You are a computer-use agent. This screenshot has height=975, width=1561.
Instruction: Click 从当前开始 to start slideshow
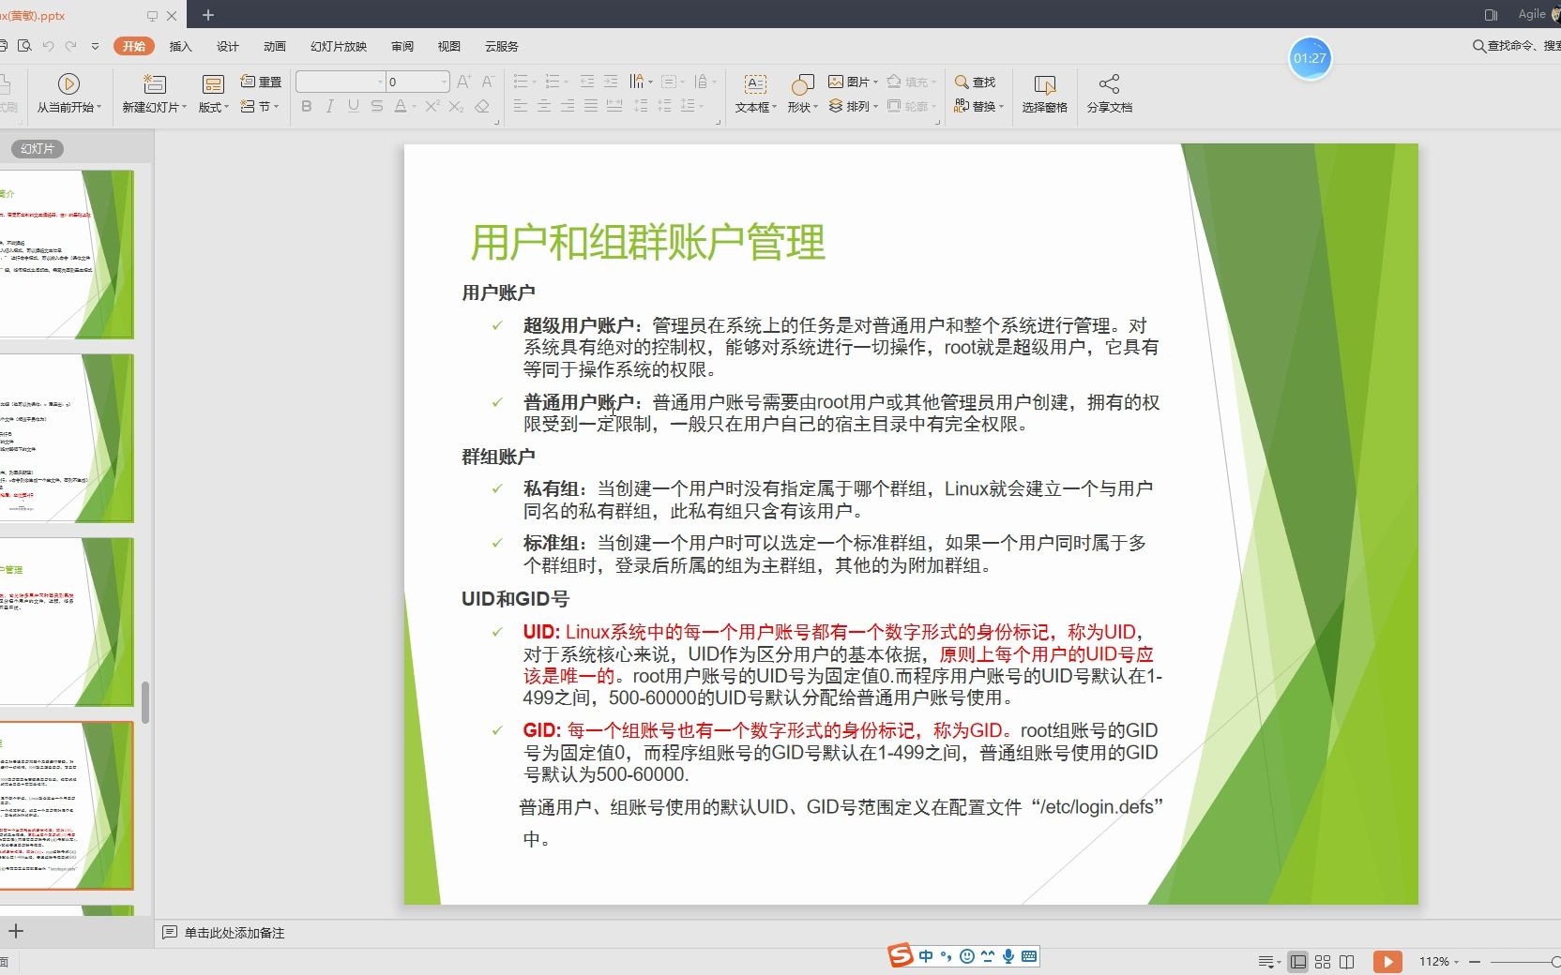[67, 94]
